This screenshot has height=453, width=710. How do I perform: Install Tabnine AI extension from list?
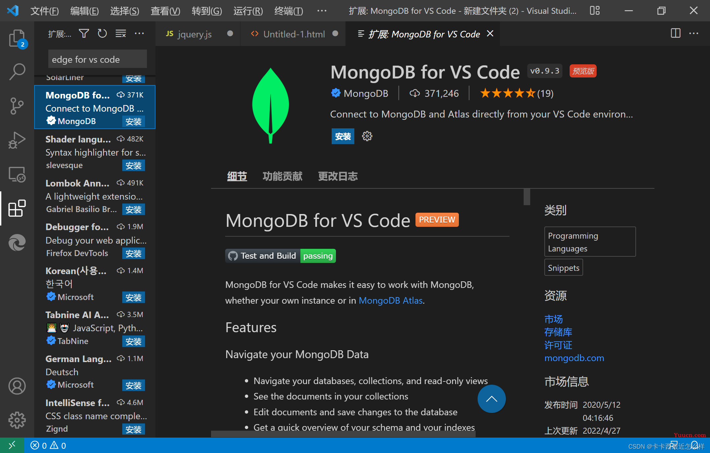pos(133,342)
